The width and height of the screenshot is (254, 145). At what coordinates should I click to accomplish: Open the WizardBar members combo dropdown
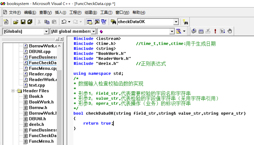click(x=172, y=31)
